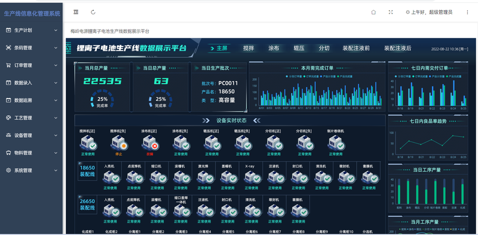The height and width of the screenshot is (235, 478).
Task: Toggle 产品计划量 legend in 七日内需交付订单 chart
Action: coord(437,76)
